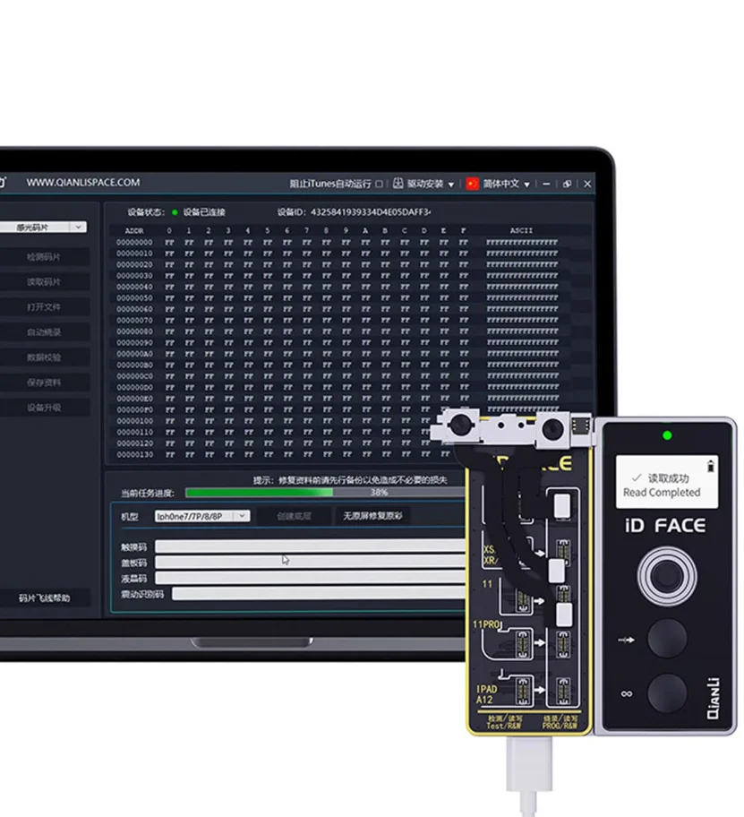This screenshot has height=817, width=744.
Task: Open the WWW.QIANLISPACE.COM link
Action: [x=83, y=183]
